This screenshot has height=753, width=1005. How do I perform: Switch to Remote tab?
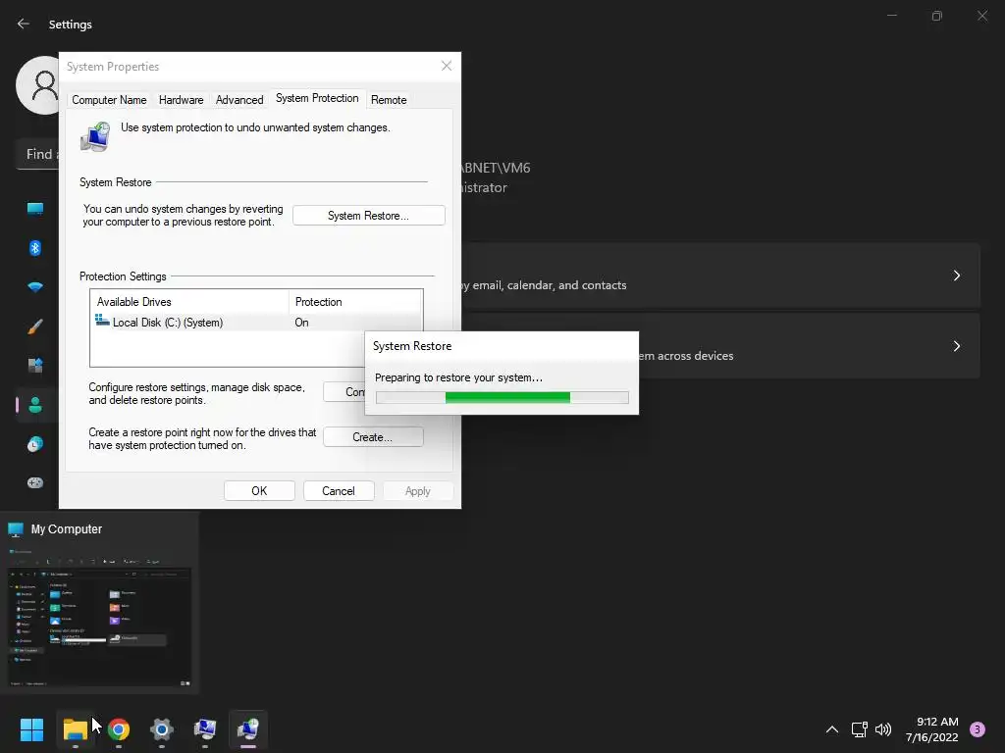[389, 100]
